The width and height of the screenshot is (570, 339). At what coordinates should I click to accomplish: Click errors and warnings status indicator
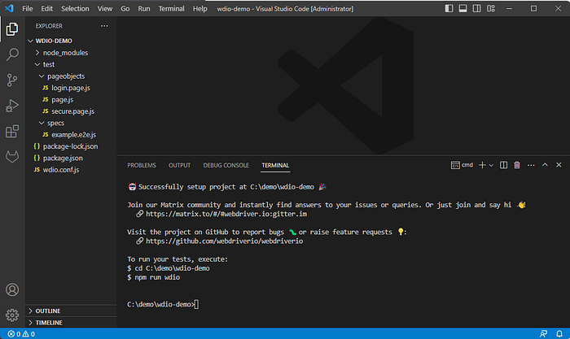21,334
